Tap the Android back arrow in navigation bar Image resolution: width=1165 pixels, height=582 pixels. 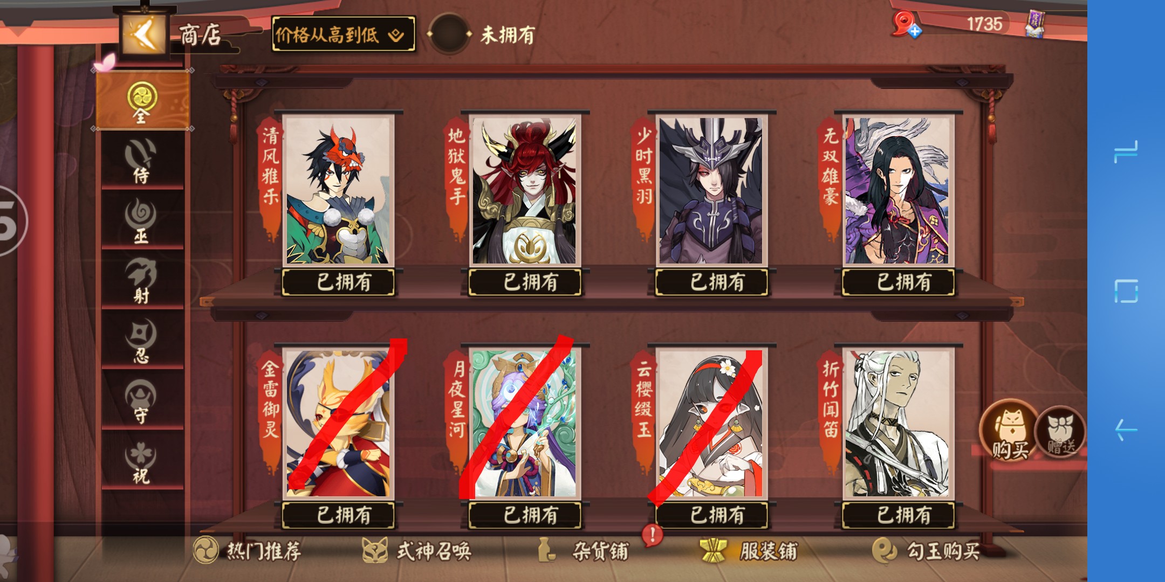click(1126, 430)
